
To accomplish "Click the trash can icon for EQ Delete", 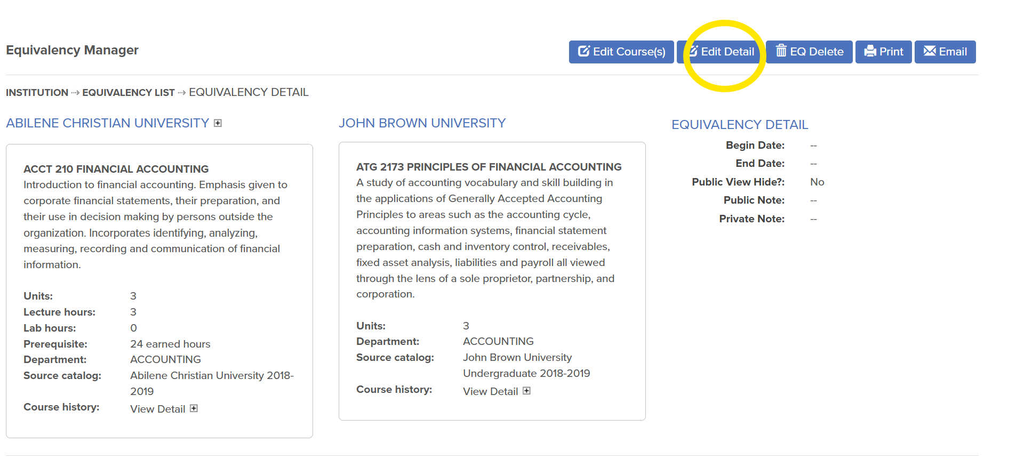I will coord(781,51).
